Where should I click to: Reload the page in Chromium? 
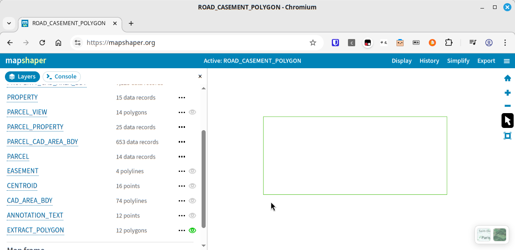pos(42,43)
